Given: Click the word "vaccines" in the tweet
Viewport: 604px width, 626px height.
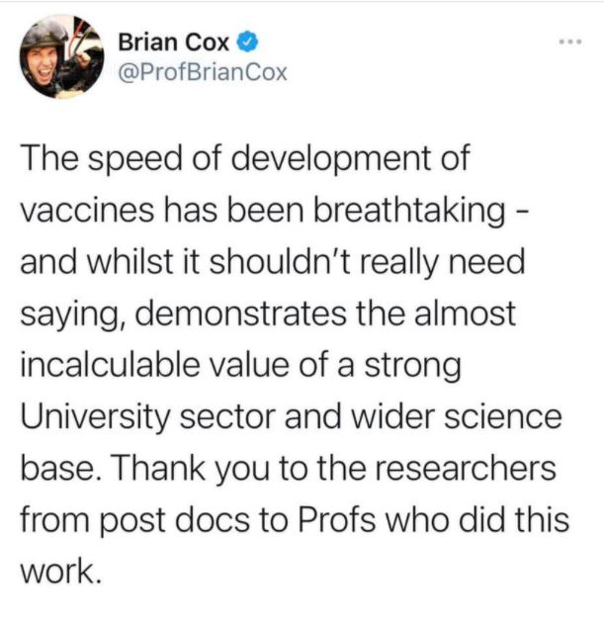Looking at the screenshot, I should 87,210.
